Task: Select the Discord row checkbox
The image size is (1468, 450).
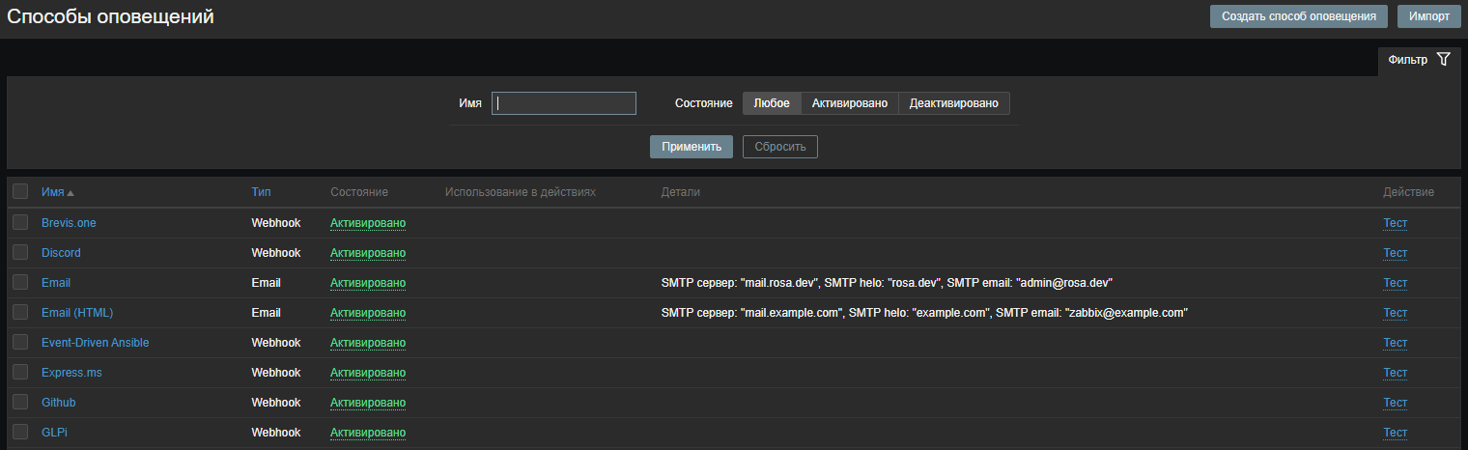Action: click(20, 253)
